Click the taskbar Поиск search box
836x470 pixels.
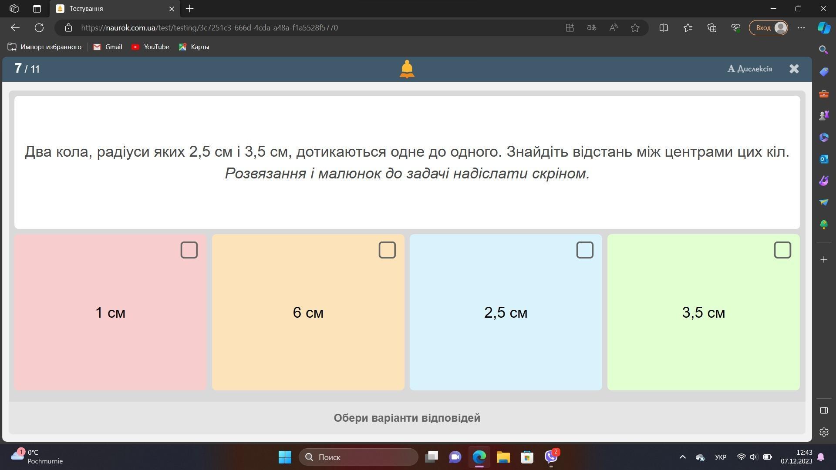(358, 457)
